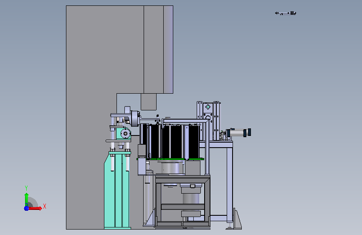Select the small stray cylinder part at top right
Image resolution: width=362 pixels, height=235 pixels.
286,13
